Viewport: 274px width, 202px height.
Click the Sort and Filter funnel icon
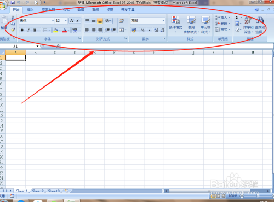point(248,20)
